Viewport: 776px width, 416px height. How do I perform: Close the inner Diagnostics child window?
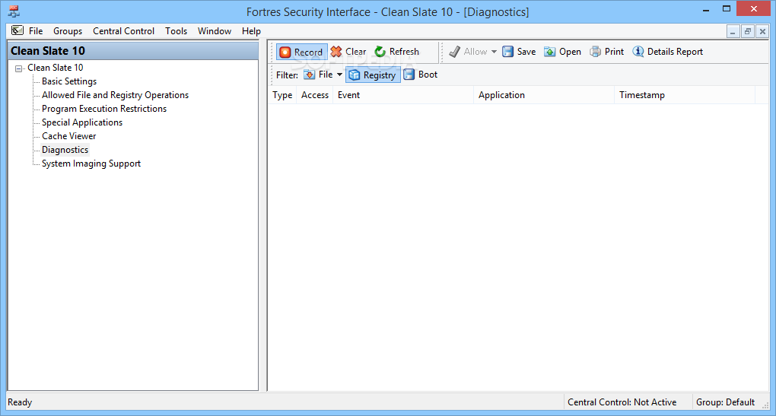click(x=762, y=32)
